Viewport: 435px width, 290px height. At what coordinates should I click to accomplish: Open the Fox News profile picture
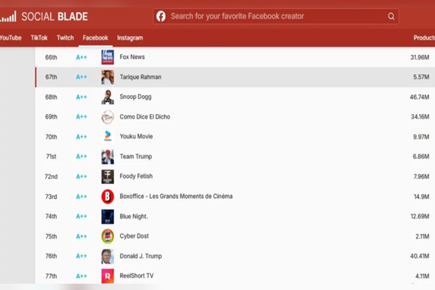click(107, 57)
